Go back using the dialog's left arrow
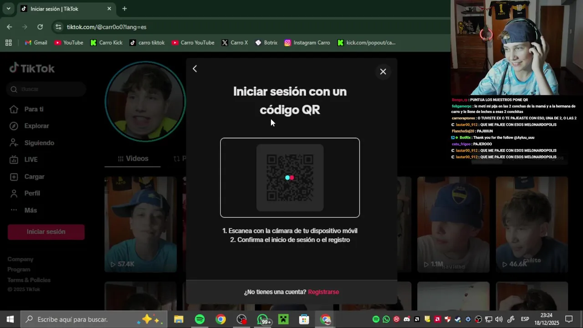This screenshot has height=328, width=583. click(194, 69)
